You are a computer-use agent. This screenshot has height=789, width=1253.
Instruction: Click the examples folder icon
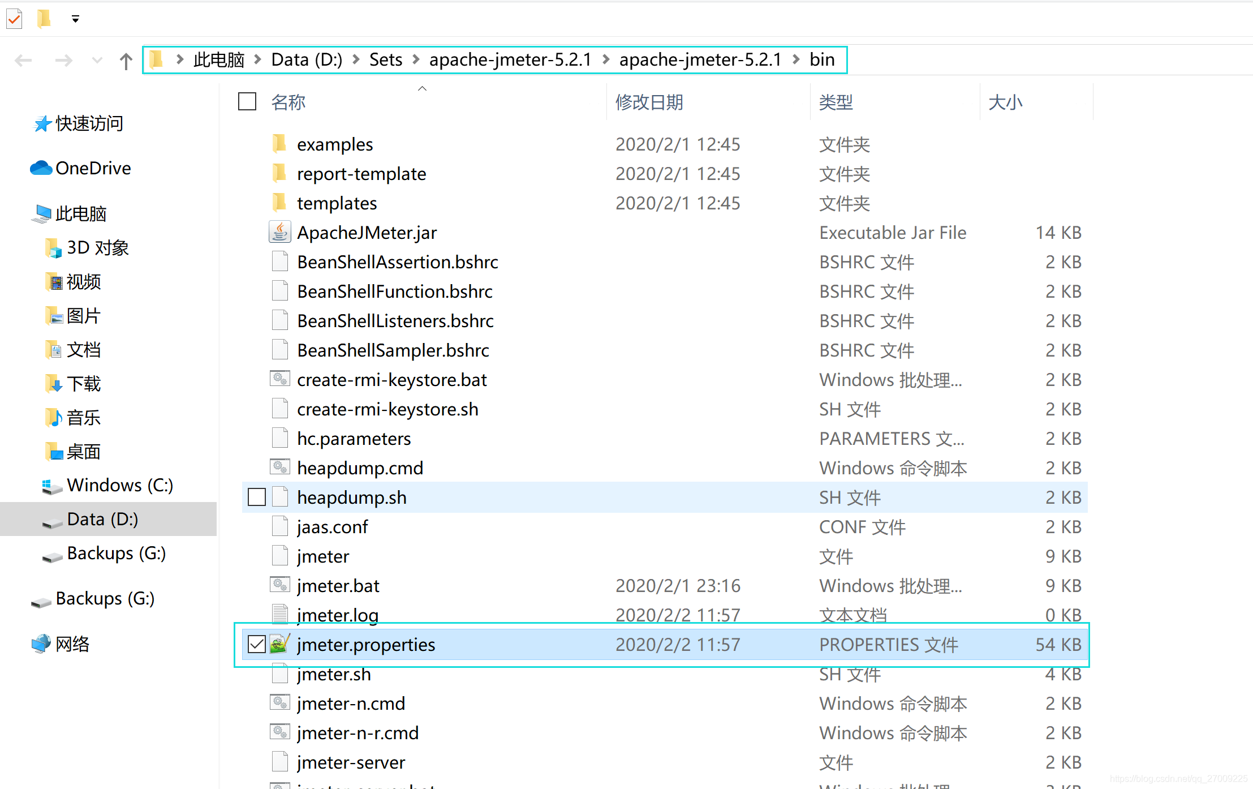click(279, 144)
